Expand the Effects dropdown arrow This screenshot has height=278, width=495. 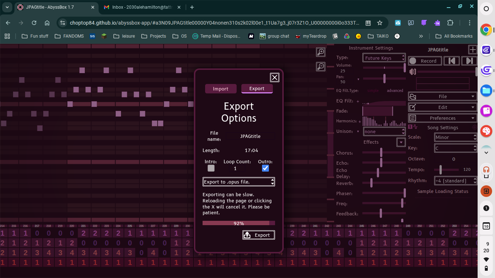tap(401, 142)
